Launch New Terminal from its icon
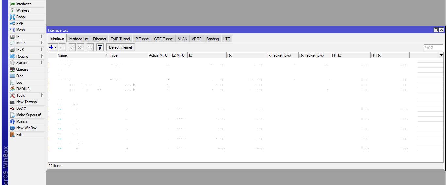 pyautogui.click(x=12, y=102)
